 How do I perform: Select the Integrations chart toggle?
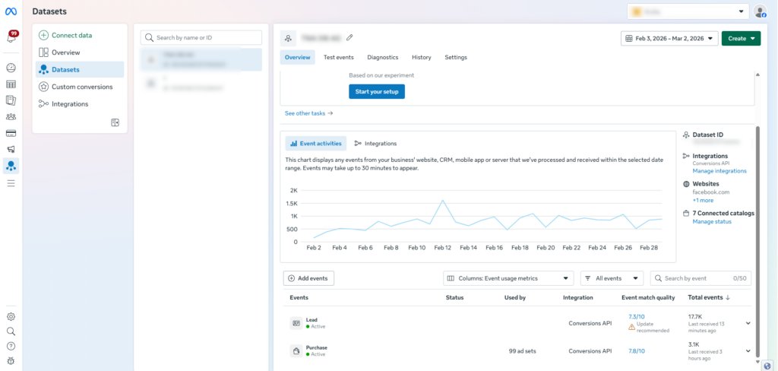pos(375,144)
